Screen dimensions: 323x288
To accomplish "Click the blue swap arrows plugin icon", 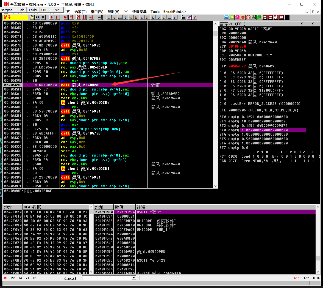I will pos(226,17).
